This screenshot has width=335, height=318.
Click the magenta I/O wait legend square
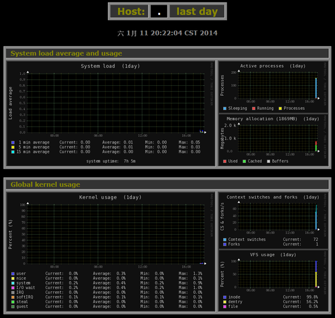[13, 288]
